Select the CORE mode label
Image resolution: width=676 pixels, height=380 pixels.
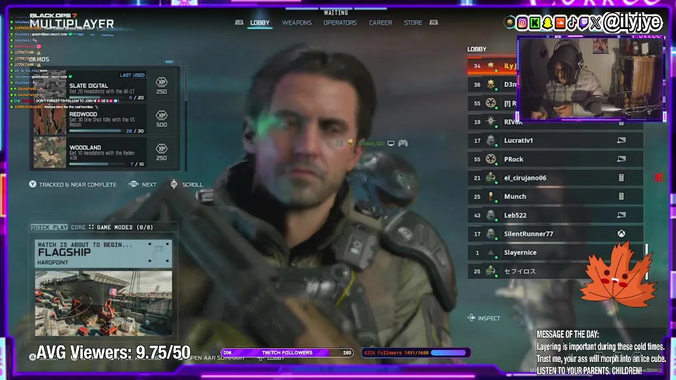click(x=78, y=227)
